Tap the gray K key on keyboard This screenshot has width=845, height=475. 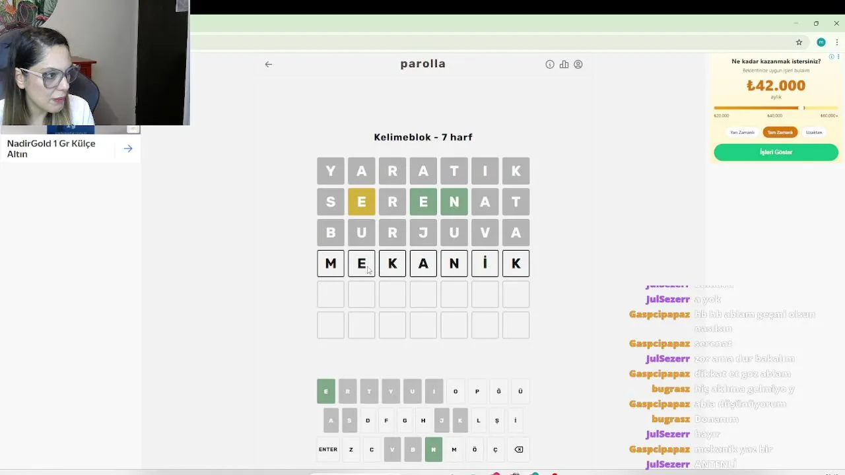[x=460, y=420]
